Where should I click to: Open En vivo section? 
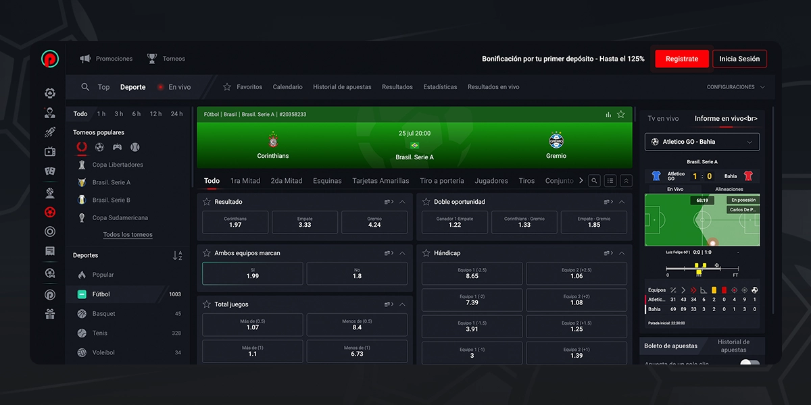(x=174, y=87)
